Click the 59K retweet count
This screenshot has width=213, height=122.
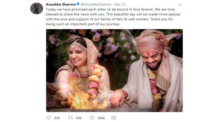click(79, 118)
